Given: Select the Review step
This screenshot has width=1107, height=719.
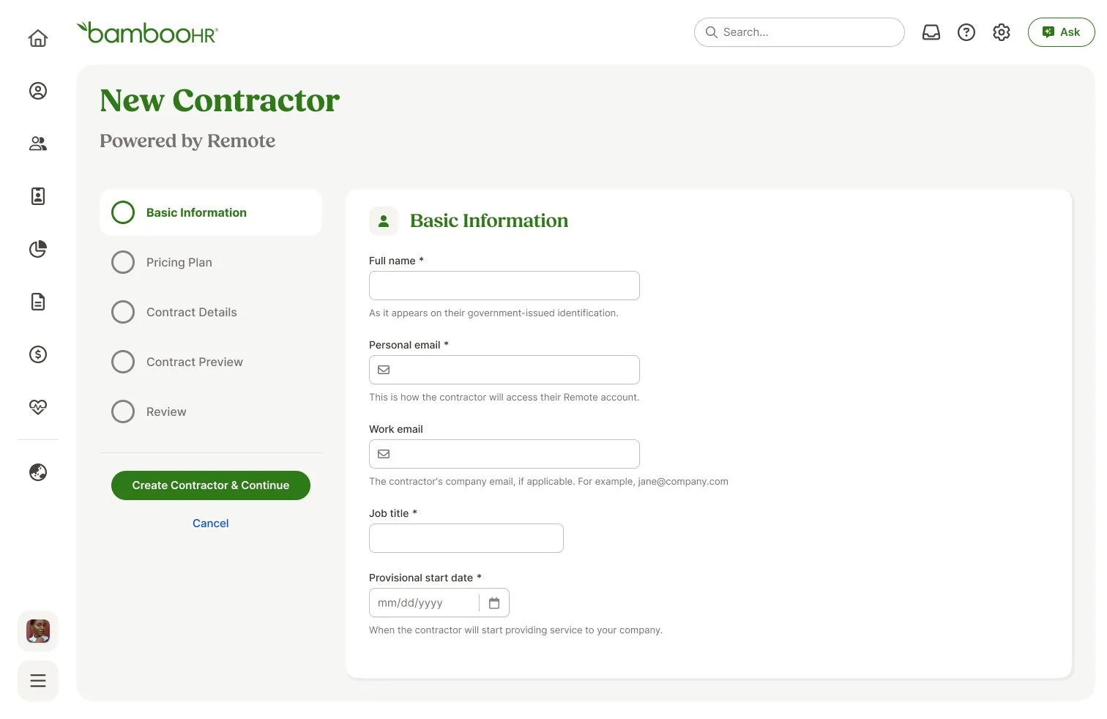Looking at the screenshot, I should 211,411.
